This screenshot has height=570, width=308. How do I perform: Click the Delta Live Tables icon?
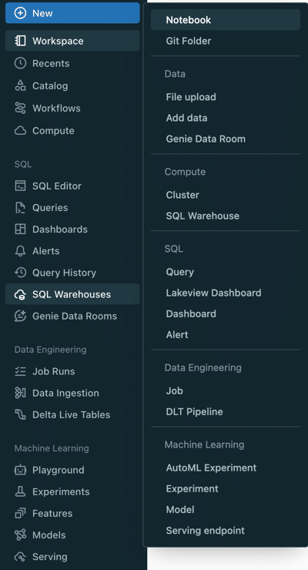point(20,414)
